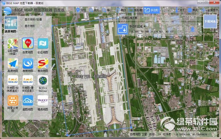Screen dimensions: 221x139
Task: Toggle 显示地标/街道 checkbox
Action: point(21,20)
